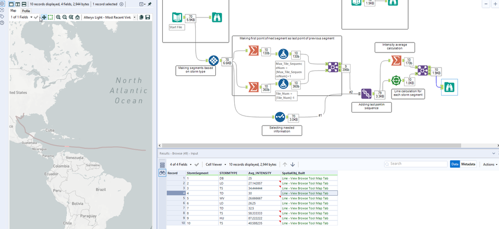The height and width of the screenshot is (229, 499).
Task: Zoom in on the map
Action: coord(58,17)
